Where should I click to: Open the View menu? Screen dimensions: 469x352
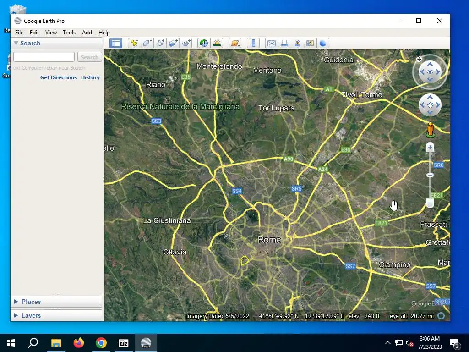tap(51, 33)
